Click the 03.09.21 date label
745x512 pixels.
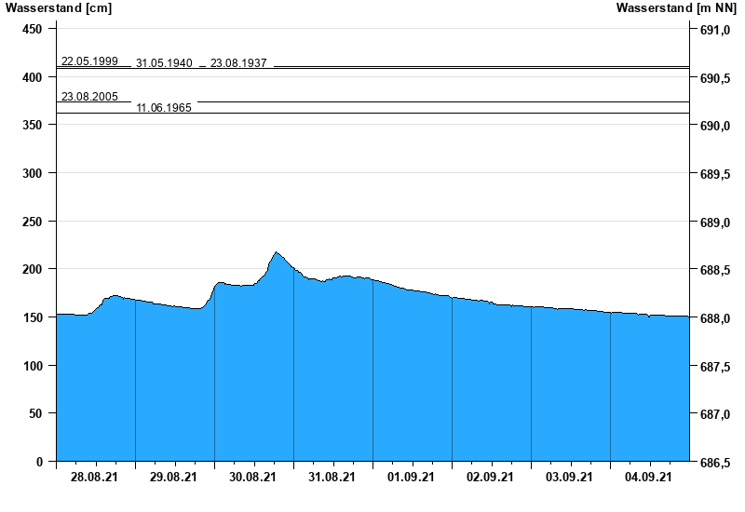(x=570, y=478)
